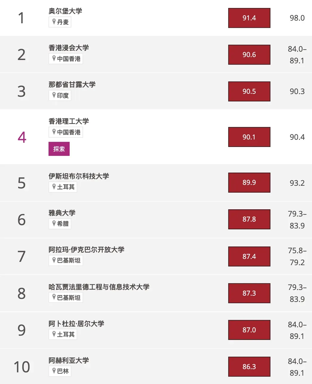Viewport: 312px width, 384px height.
Task: Click the location pin beside 希腊
Action: click(54, 223)
